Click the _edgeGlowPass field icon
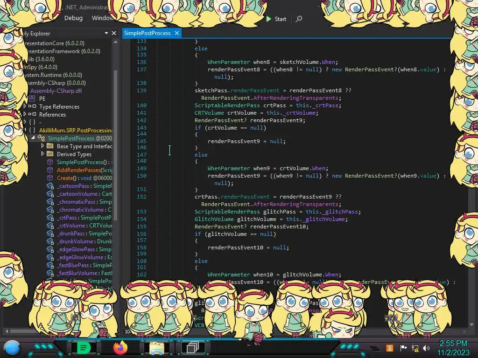The image size is (478, 358). point(50,249)
